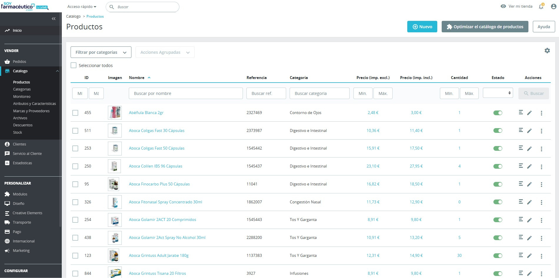Click the Buscar por nombre filter field
This screenshot has height=278, width=559.
(x=186, y=93)
